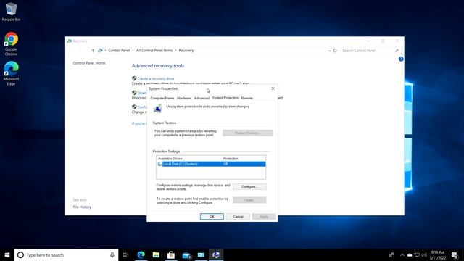
Task: Close the System Properties dialog
Action: click(x=273, y=88)
